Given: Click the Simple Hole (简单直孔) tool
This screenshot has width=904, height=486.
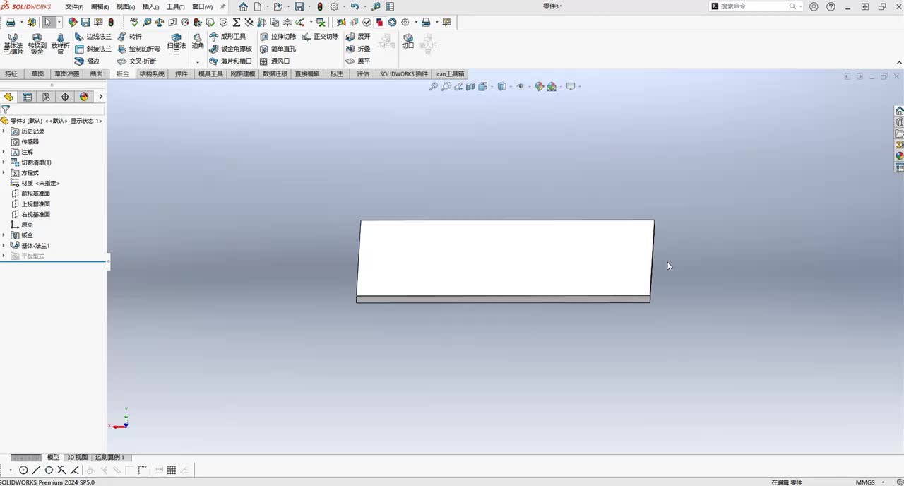Looking at the screenshot, I should [x=278, y=49].
